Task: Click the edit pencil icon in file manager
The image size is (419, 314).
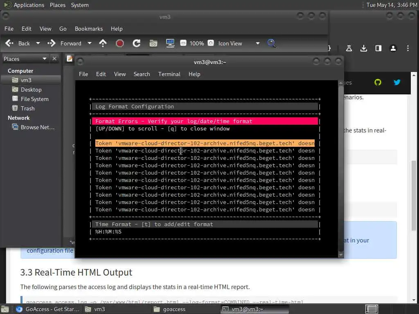Action: (70, 58)
